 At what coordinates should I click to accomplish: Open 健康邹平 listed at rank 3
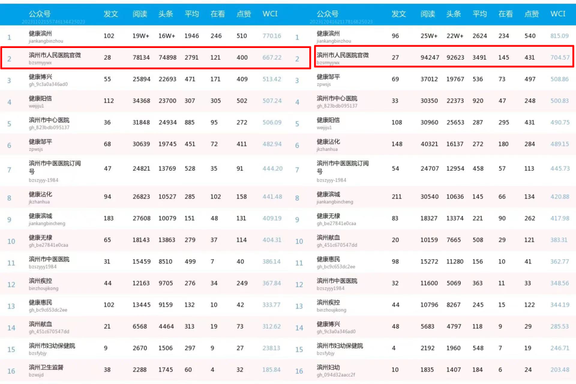(328, 77)
